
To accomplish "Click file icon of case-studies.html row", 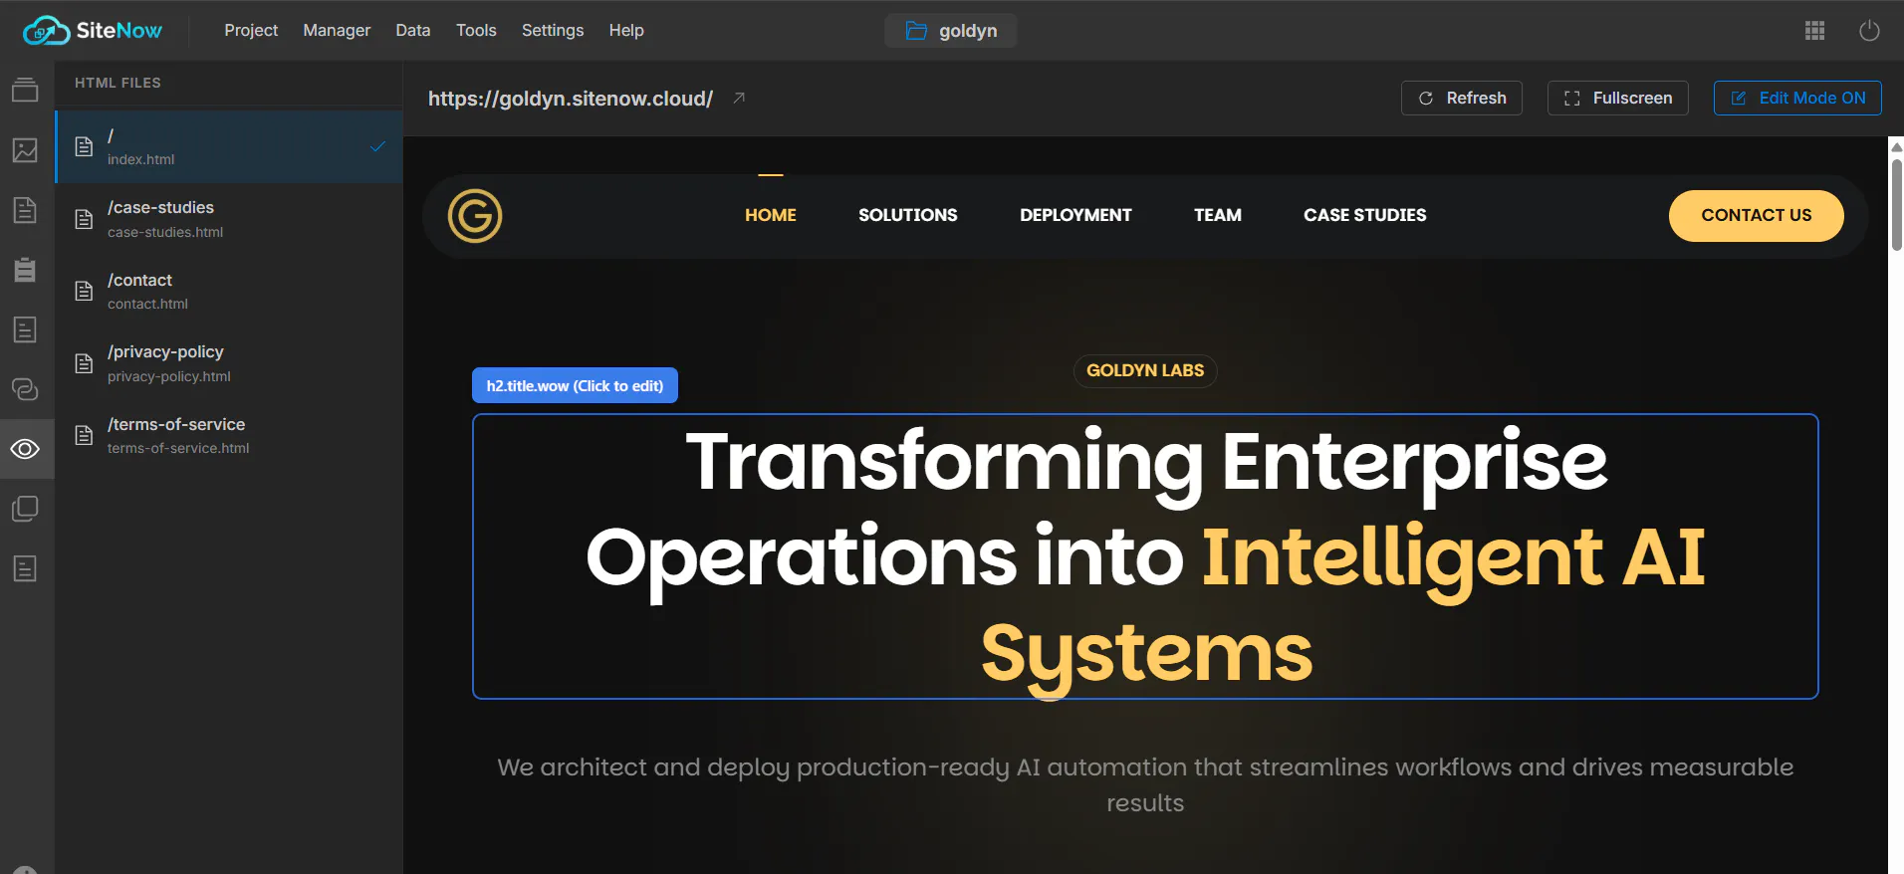I will pyautogui.click(x=85, y=219).
